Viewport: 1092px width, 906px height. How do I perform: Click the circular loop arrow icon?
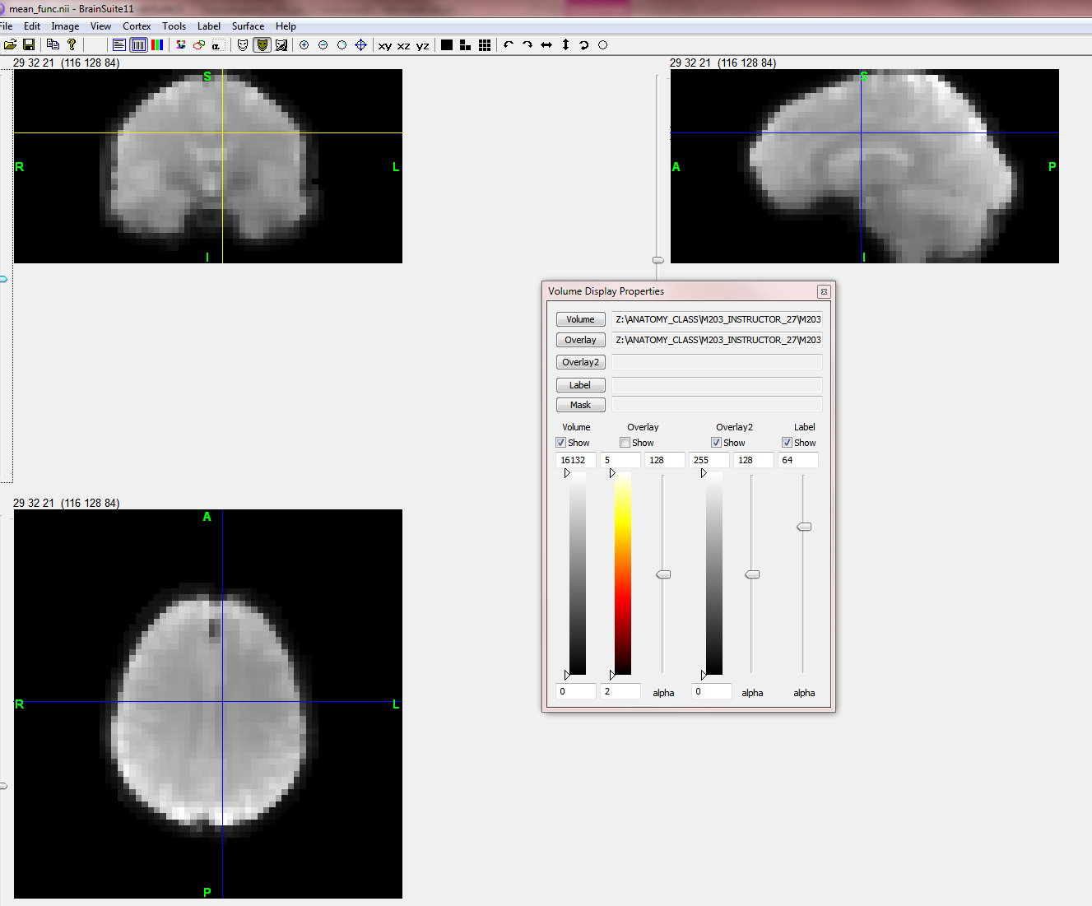click(584, 44)
